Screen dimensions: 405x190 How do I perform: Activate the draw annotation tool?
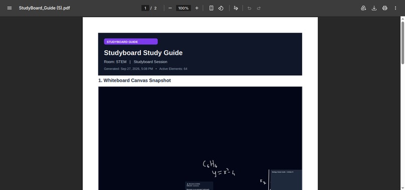(x=236, y=8)
